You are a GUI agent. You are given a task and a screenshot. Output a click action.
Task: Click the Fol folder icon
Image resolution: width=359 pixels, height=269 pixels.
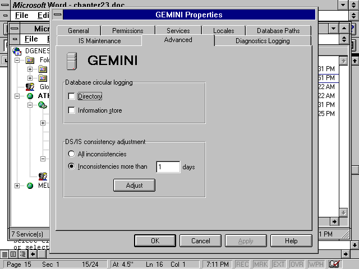[30, 60]
